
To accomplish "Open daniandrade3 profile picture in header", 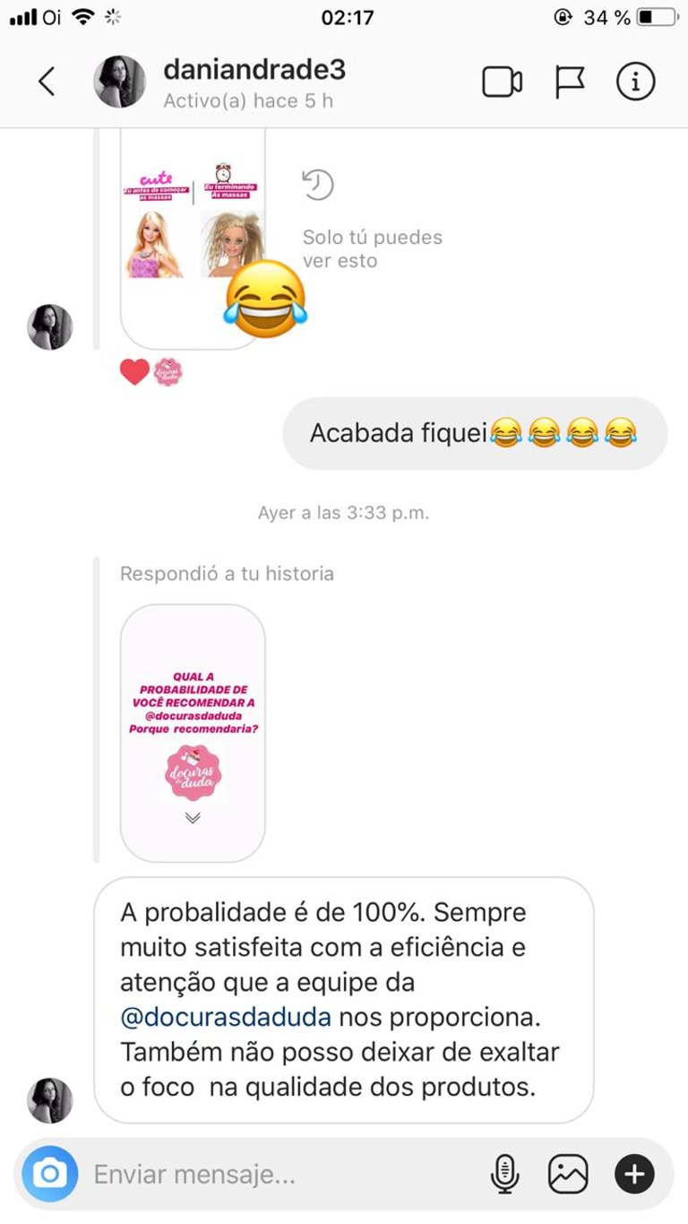I will [x=119, y=82].
